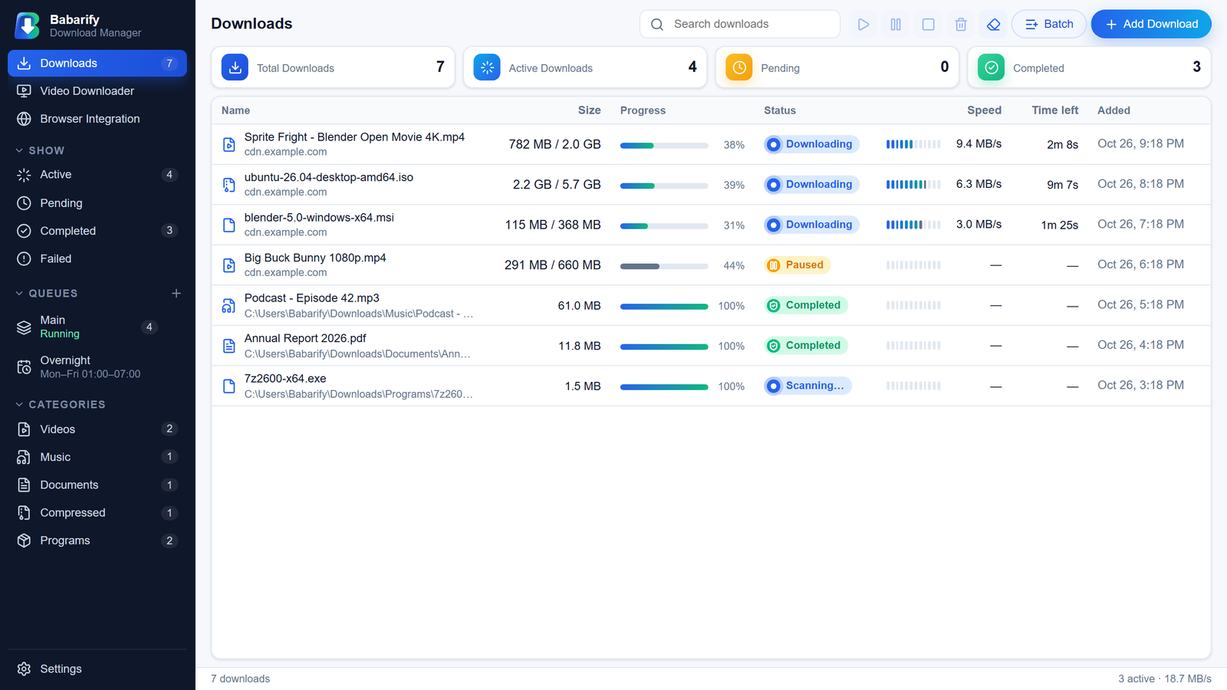Screen dimensions: 1227x690
Task: Click file icon for Sprite Fright row
Action: 229,144
